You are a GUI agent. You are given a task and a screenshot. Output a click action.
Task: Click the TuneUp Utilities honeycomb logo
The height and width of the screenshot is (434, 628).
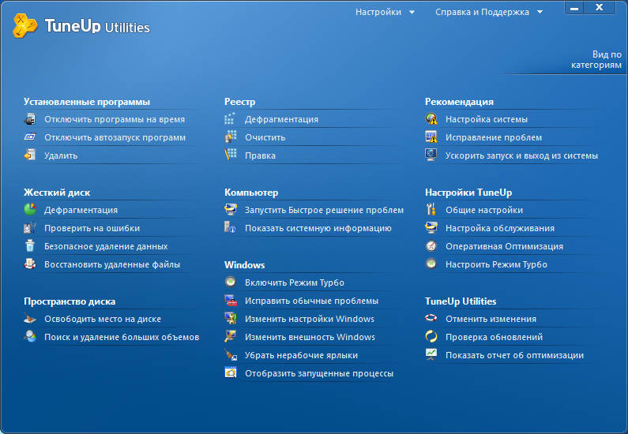click(24, 25)
